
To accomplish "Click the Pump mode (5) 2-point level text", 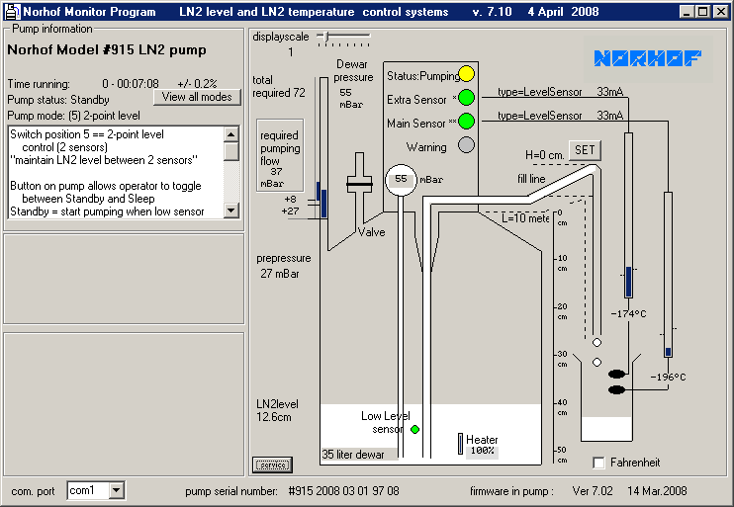I will [73, 116].
